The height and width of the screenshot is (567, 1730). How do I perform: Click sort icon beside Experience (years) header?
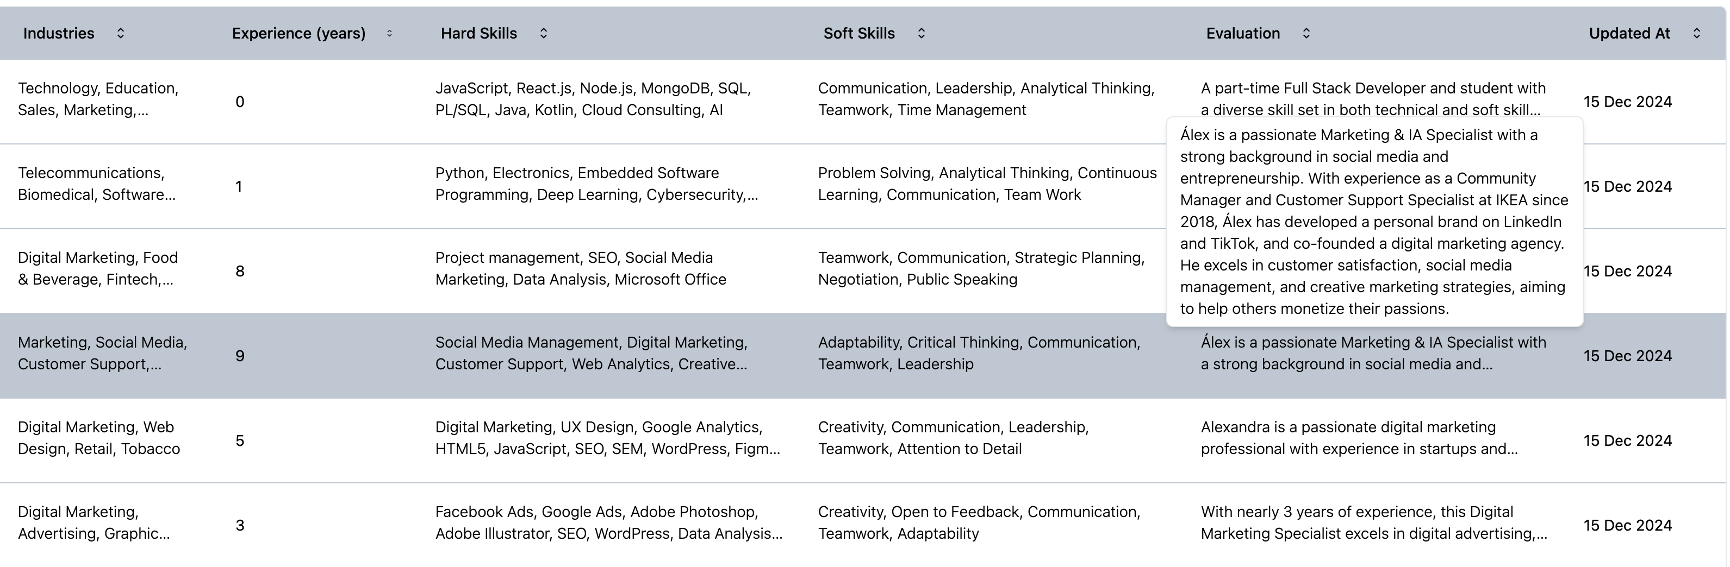coord(389,34)
